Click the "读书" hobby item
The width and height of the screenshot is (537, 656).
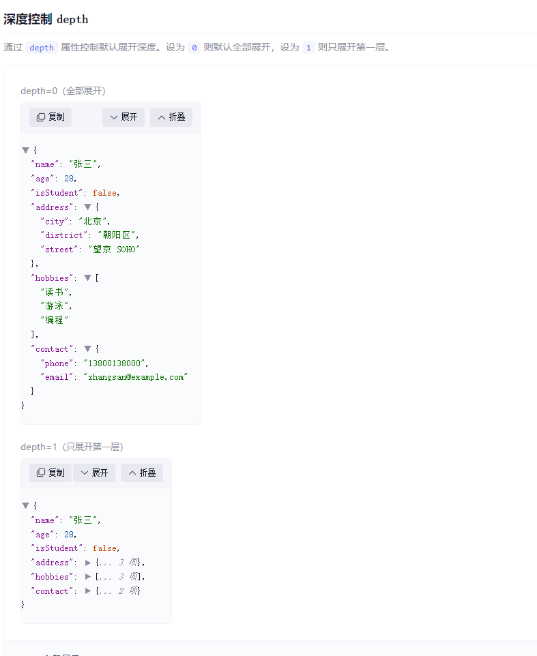click(x=55, y=292)
